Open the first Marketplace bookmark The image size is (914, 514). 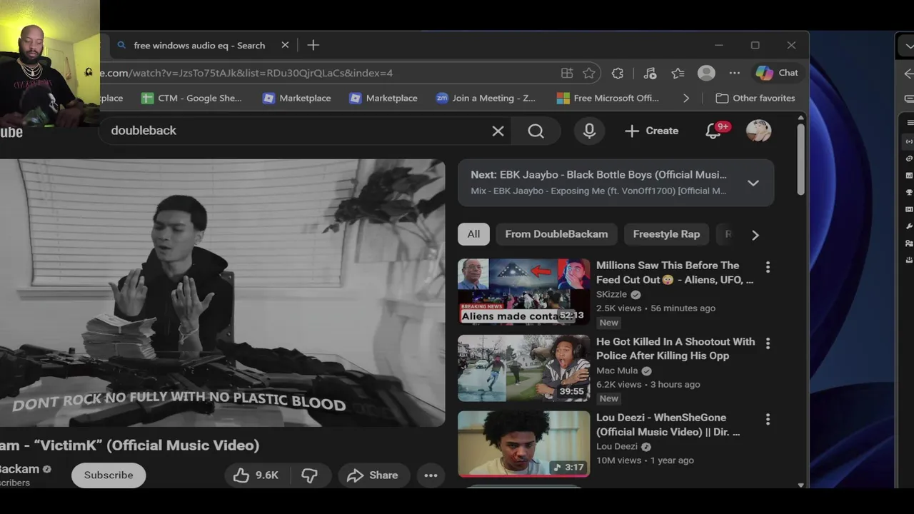point(296,98)
